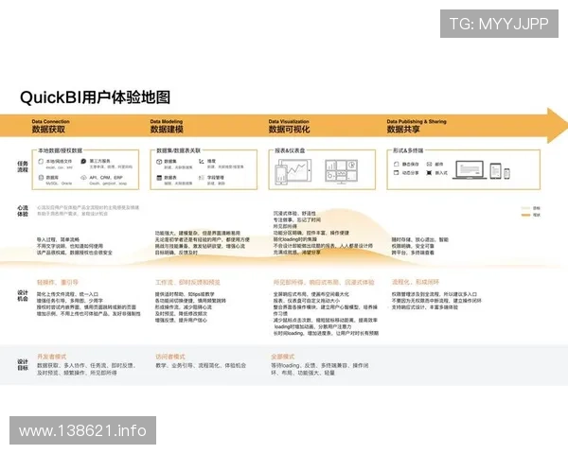Click the QuickBI用户体验地图 title
The image size is (568, 454).
(x=95, y=97)
